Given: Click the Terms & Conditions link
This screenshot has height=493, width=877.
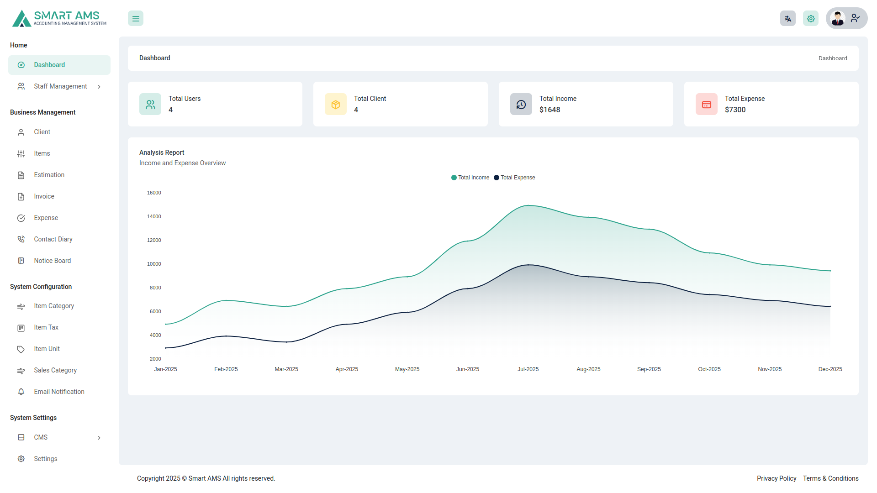Looking at the screenshot, I should click(x=830, y=478).
